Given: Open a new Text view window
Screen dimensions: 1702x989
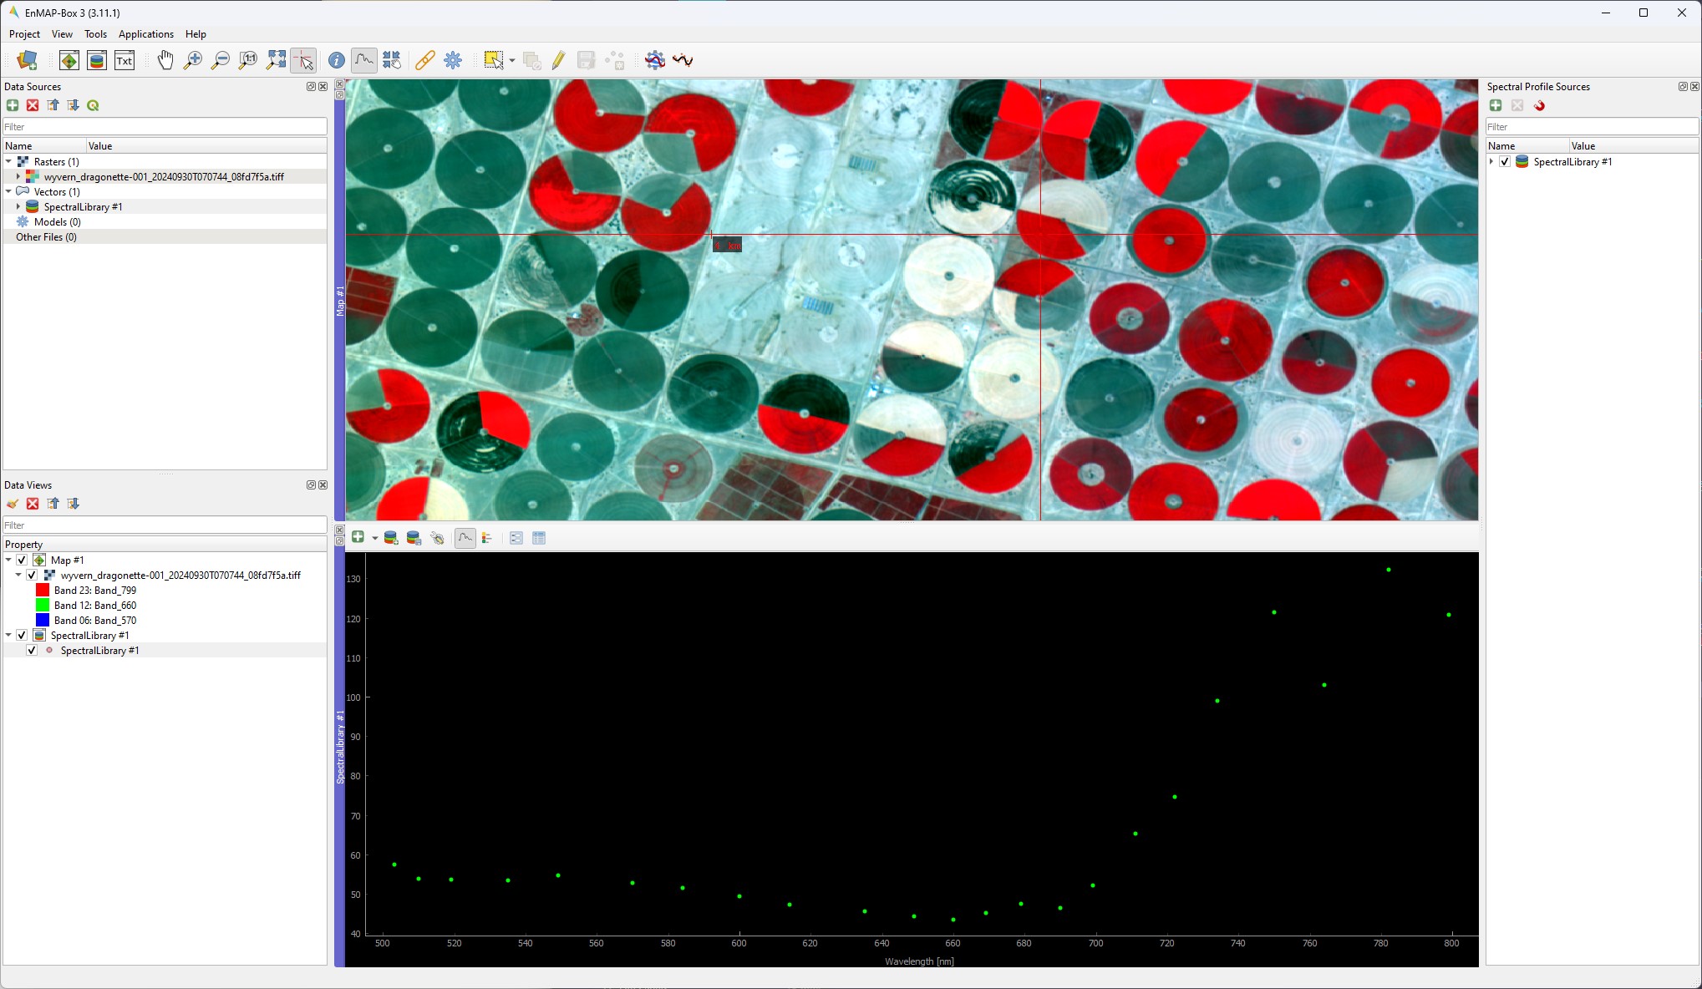Looking at the screenshot, I should (x=124, y=60).
